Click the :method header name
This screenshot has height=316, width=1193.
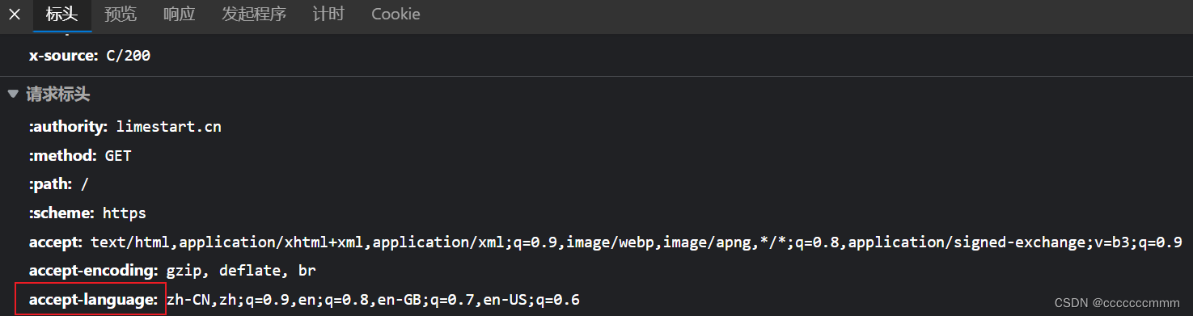point(63,155)
